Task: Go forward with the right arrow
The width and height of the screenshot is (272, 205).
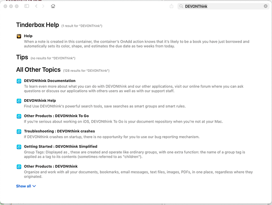Action: (43, 6)
